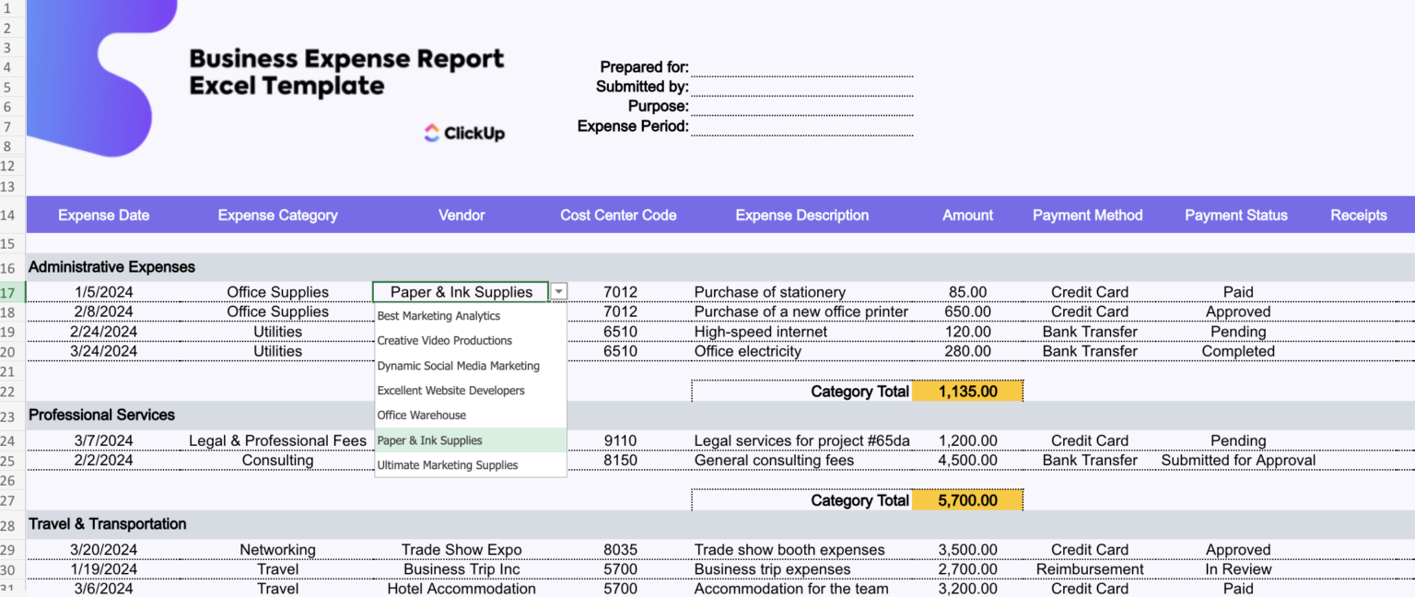The width and height of the screenshot is (1415, 597).
Task: Click the "Payment Status" column header
Action: coord(1235,215)
